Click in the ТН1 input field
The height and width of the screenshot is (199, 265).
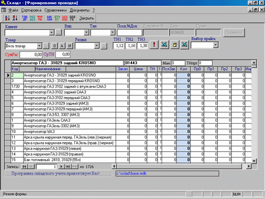coord(119,46)
